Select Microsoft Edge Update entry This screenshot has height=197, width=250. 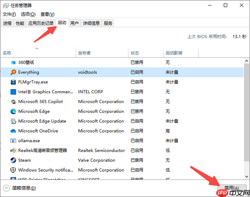coord(42,121)
